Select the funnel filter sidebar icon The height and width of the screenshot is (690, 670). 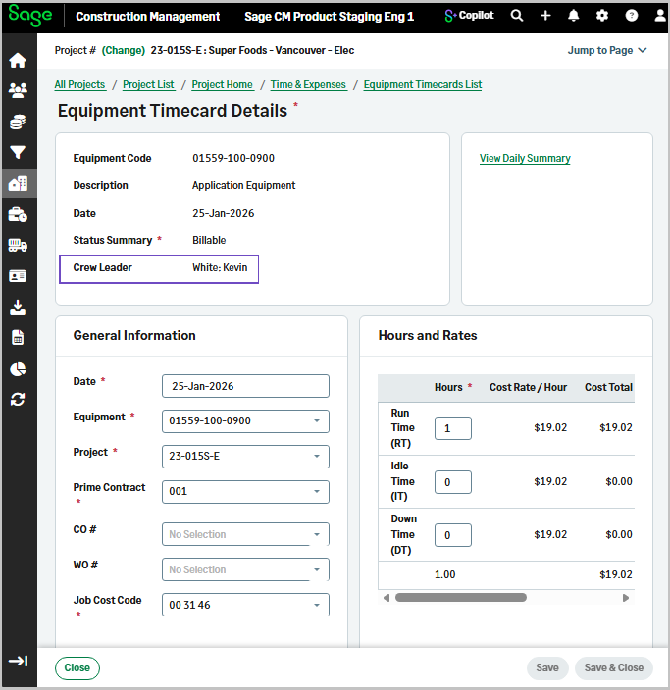coord(18,153)
